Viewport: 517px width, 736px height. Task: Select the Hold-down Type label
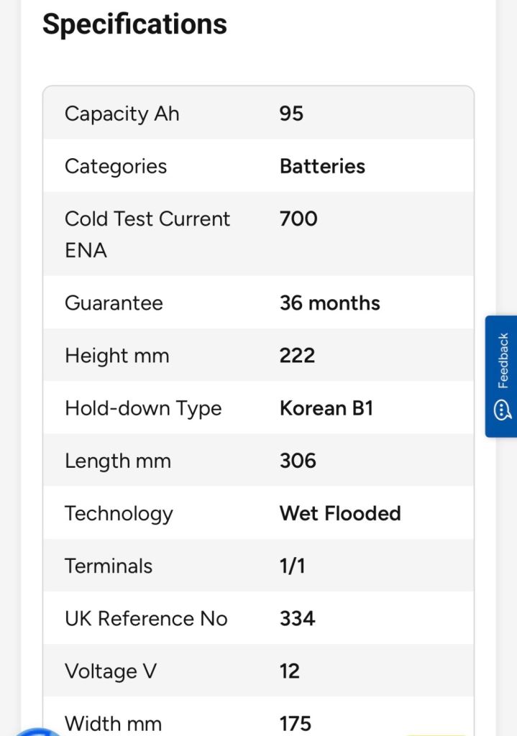(x=143, y=408)
